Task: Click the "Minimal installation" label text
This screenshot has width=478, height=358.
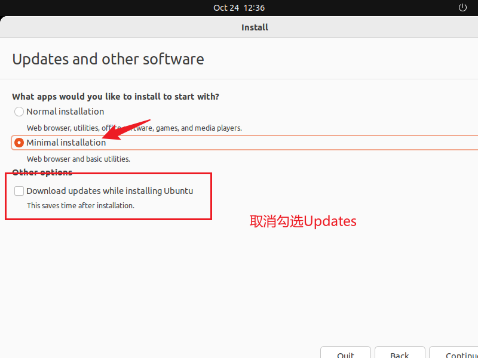Action: pos(66,143)
